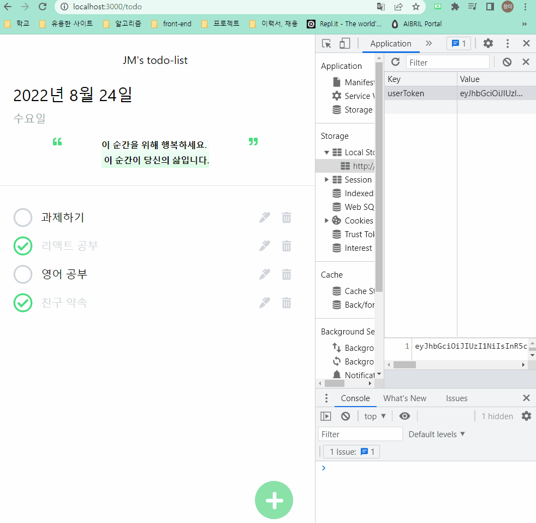This screenshot has height=523, width=536.
Task: Open the top JavaScript context dropdown
Action: [374, 416]
